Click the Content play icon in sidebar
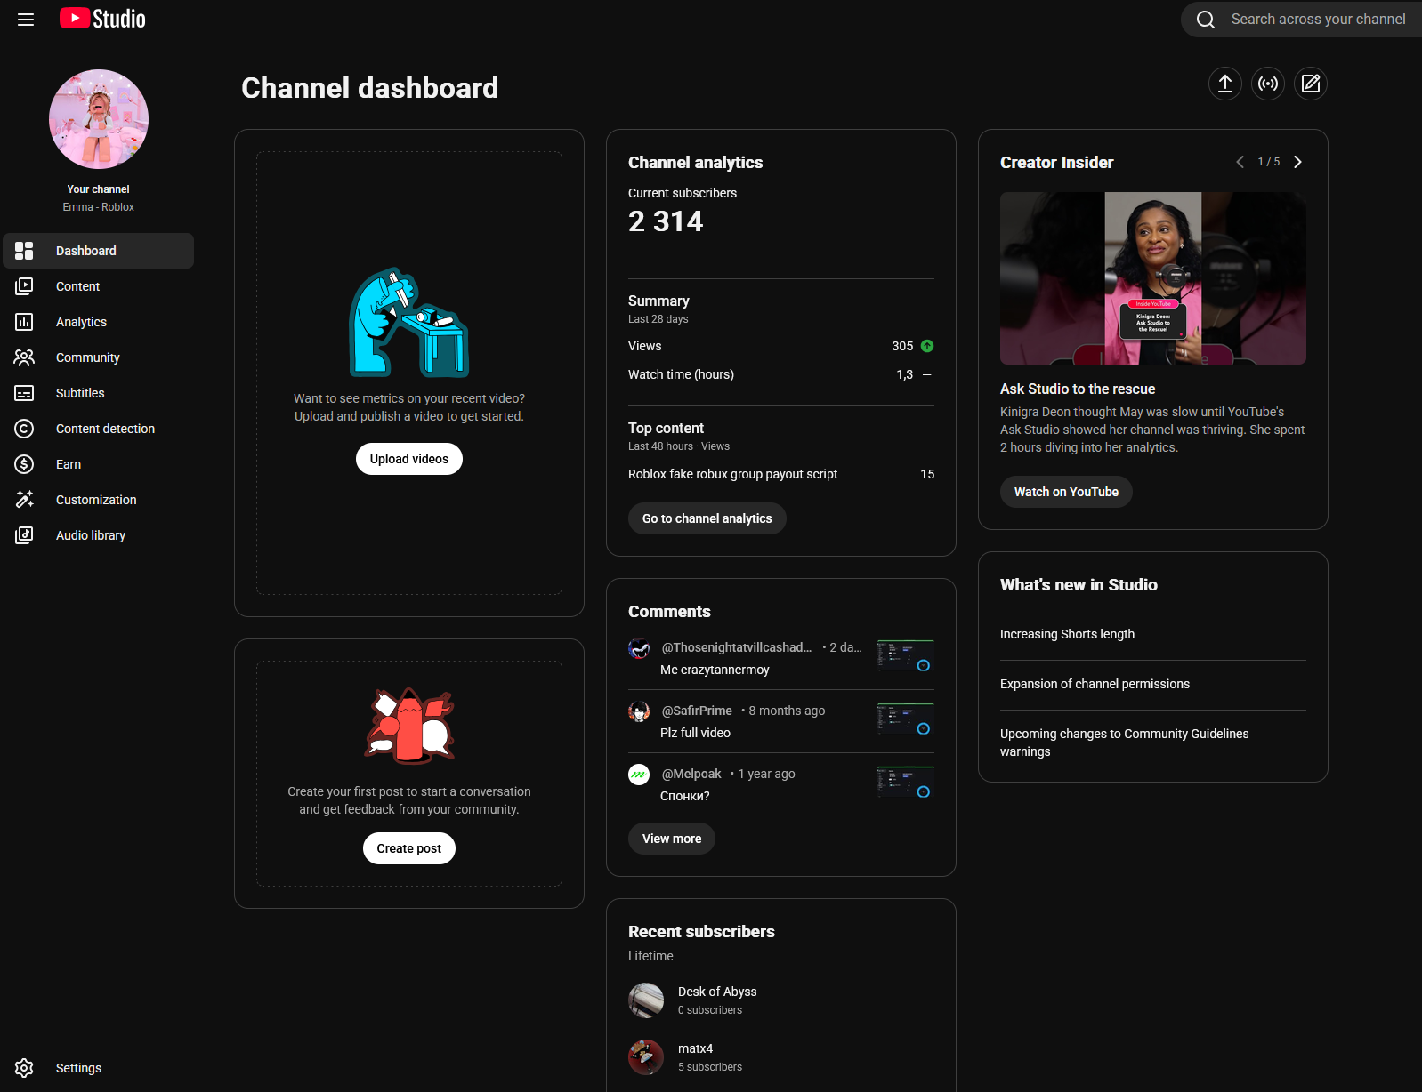 pos(24,286)
